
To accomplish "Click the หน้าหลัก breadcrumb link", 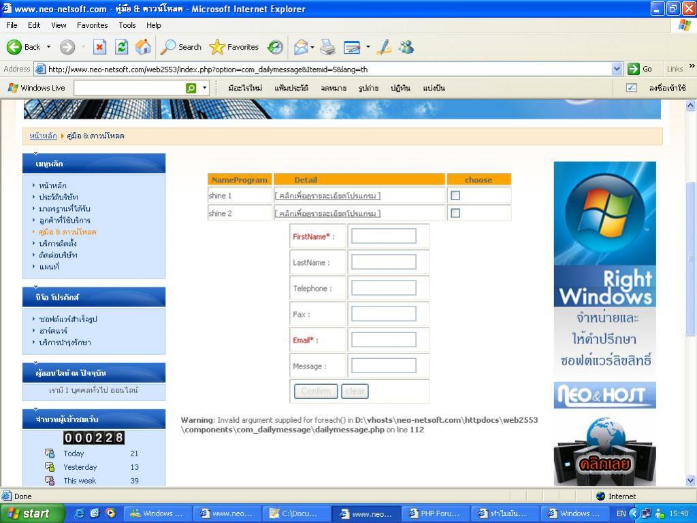I will [x=43, y=136].
